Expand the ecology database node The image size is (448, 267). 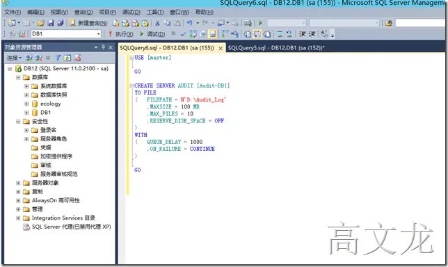[x=26, y=104]
